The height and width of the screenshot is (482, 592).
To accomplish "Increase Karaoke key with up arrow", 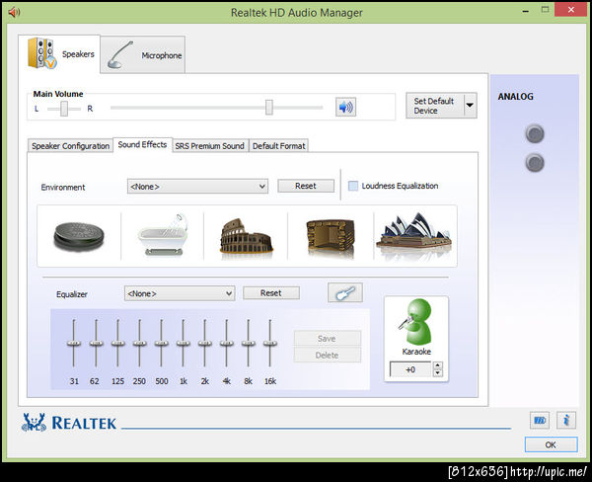I will (437, 365).
